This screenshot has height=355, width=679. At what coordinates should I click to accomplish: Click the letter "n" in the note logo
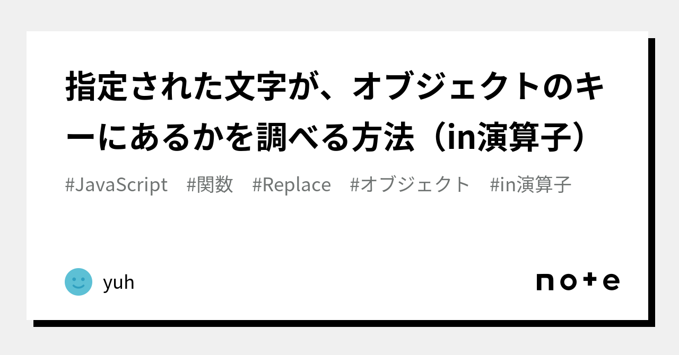[545, 282]
